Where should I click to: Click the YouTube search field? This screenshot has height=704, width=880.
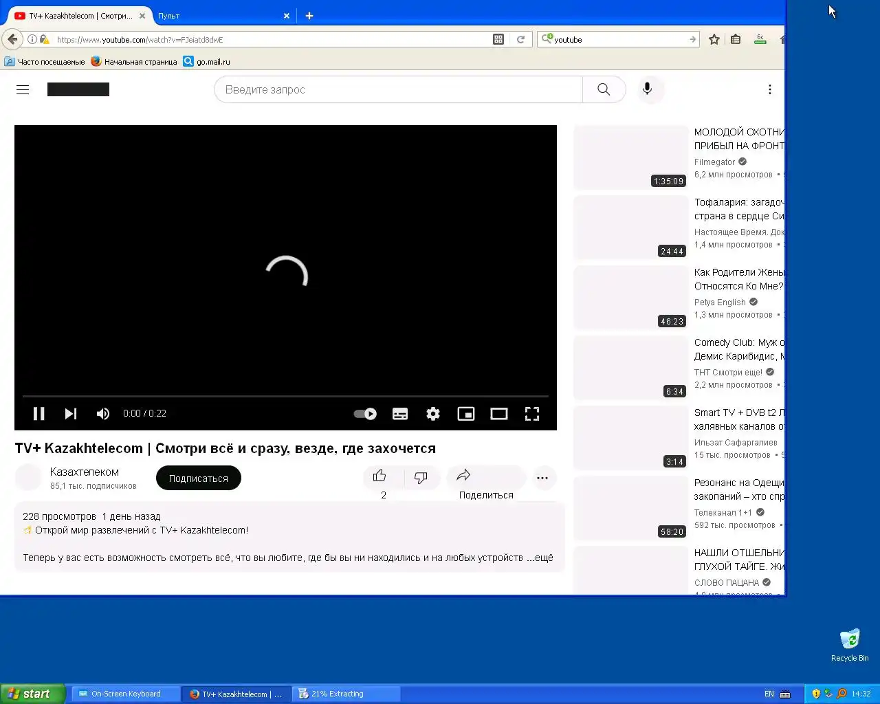pos(399,89)
